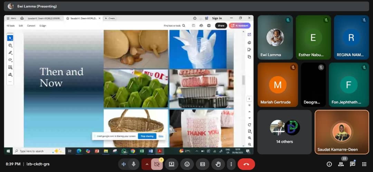Open the in-call chat messages icon
The image size is (373, 172).
point(353,164)
